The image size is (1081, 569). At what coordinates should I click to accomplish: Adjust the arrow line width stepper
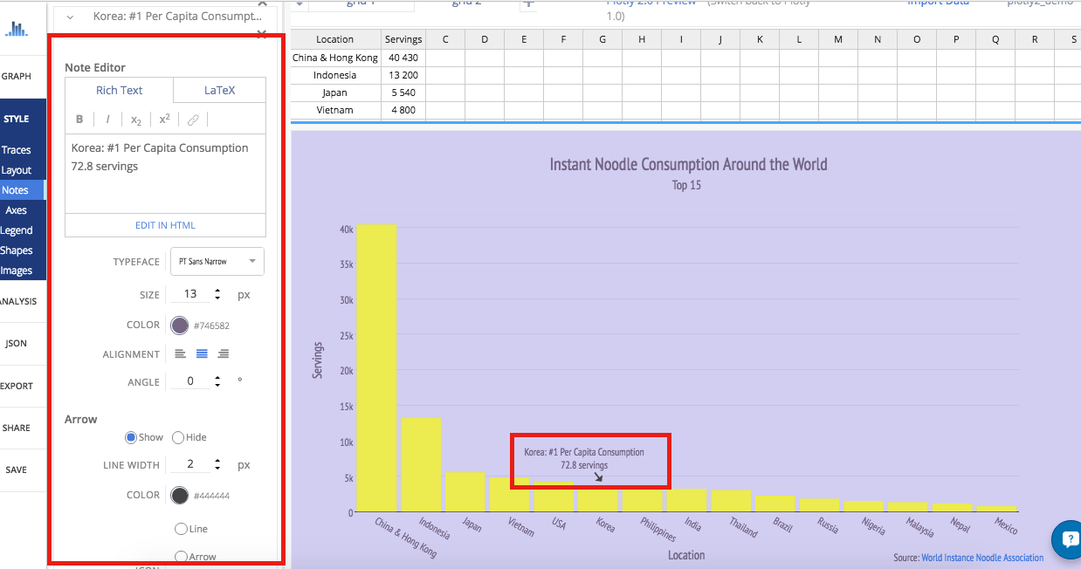click(217, 465)
